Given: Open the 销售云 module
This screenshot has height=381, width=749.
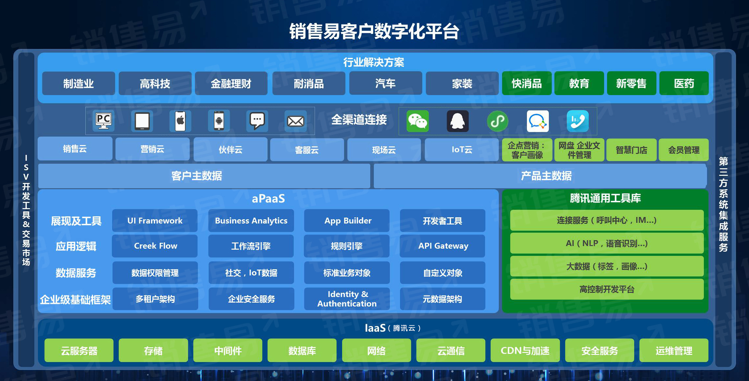Looking at the screenshot, I should (x=75, y=149).
